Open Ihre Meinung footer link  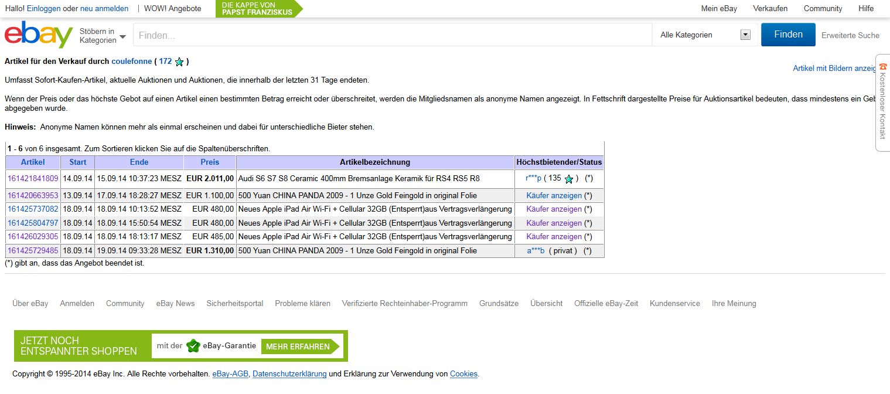click(x=734, y=303)
